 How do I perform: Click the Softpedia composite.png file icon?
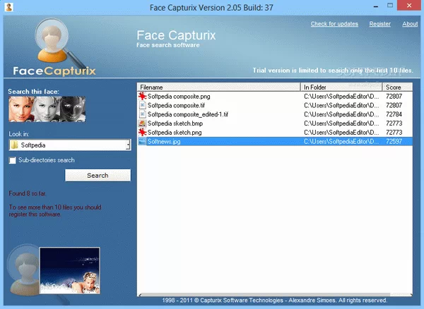tap(142, 95)
